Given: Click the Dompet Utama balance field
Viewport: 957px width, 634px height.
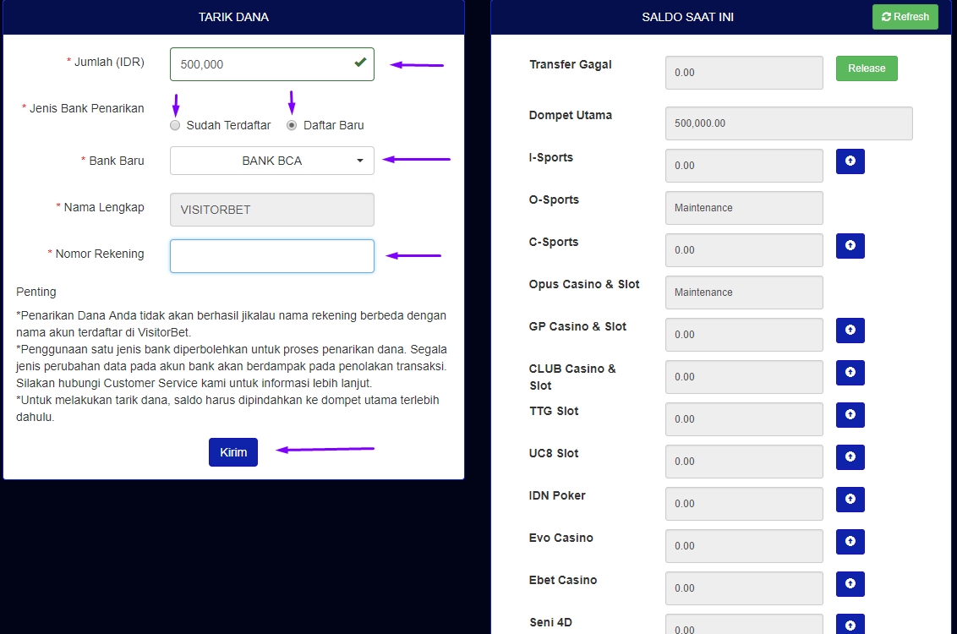Looking at the screenshot, I should (x=789, y=123).
